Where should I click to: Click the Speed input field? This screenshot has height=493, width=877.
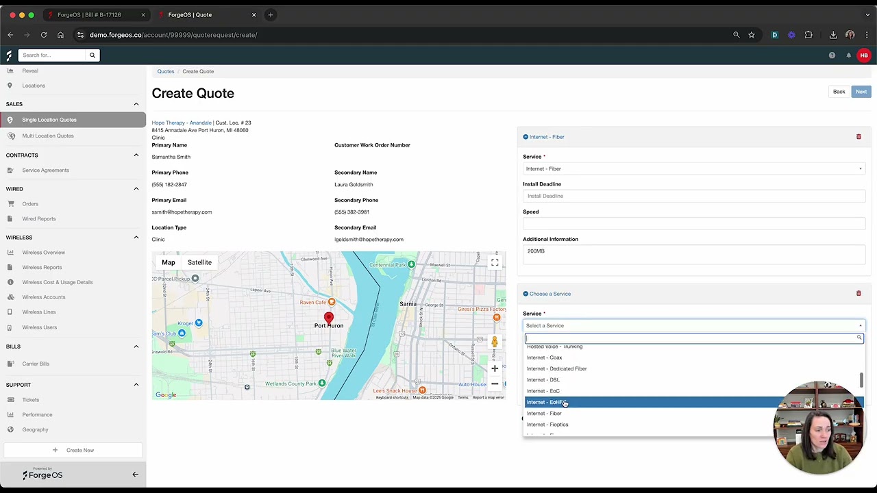click(x=694, y=223)
